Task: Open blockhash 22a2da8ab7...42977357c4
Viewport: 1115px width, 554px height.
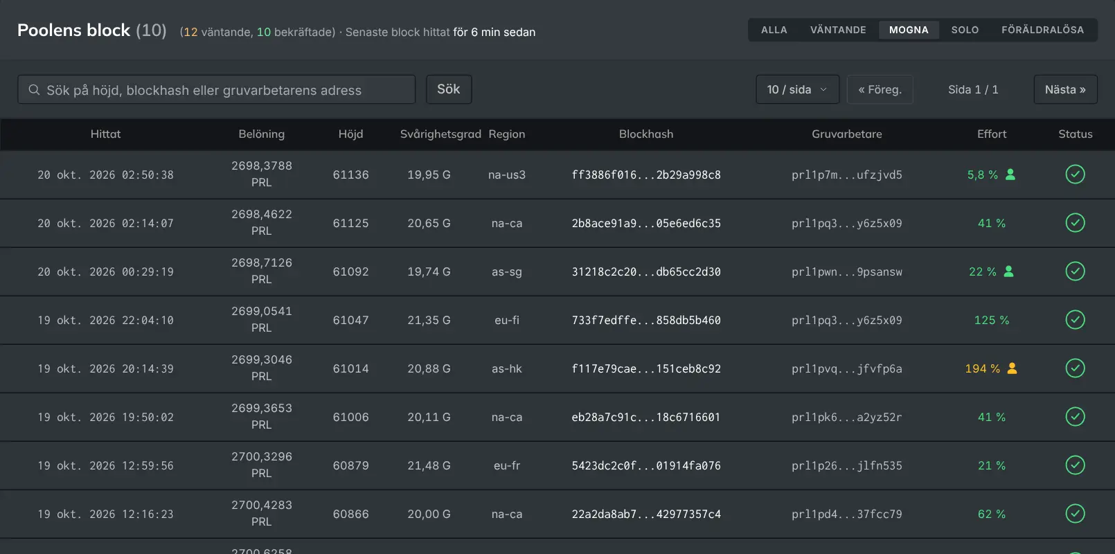Action: click(646, 514)
